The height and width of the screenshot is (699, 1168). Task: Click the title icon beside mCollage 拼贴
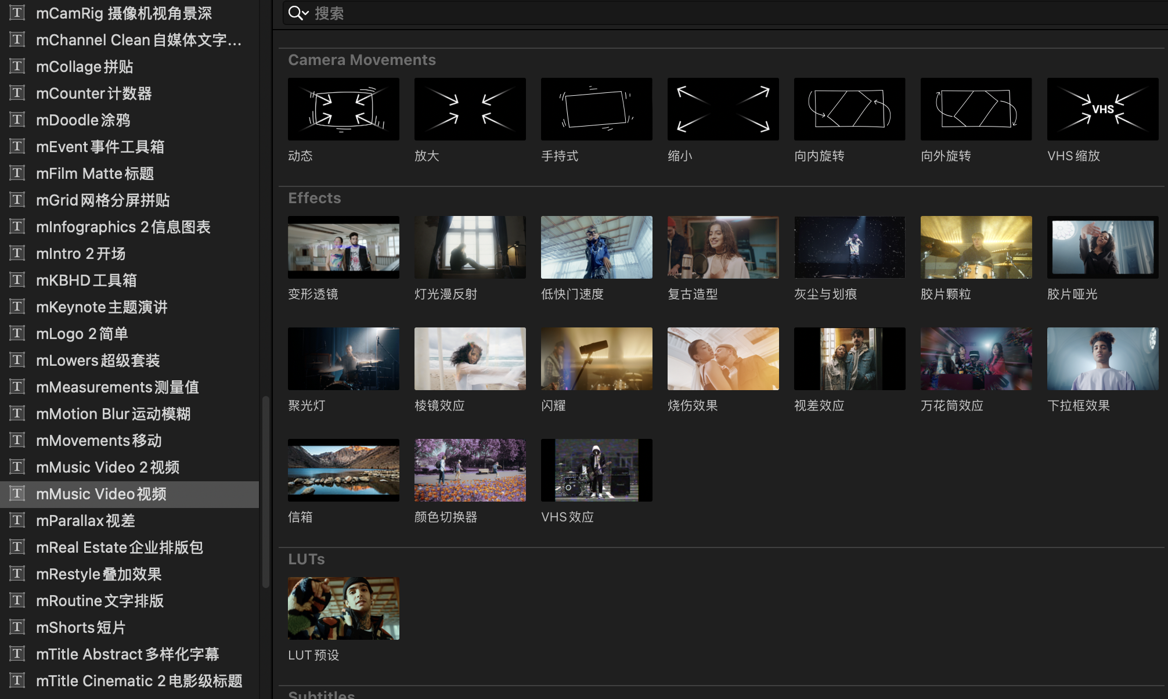[x=17, y=66]
